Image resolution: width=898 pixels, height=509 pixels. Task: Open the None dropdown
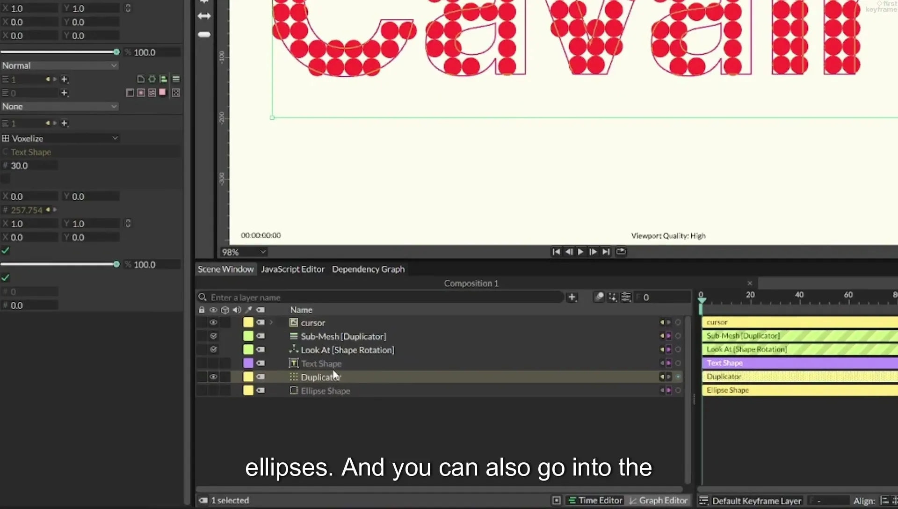pyautogui.click(x=59, y=106)
